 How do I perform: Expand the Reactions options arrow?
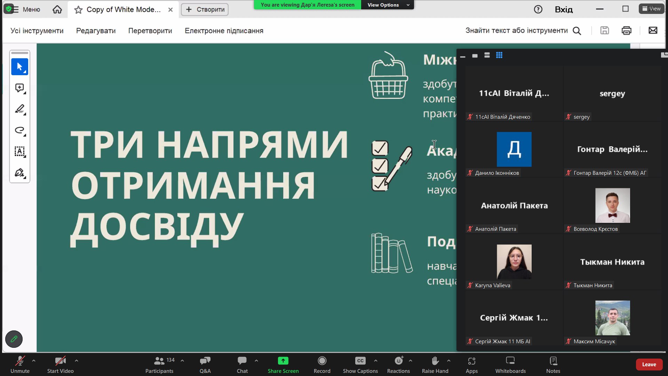click(x=411, y=361)
